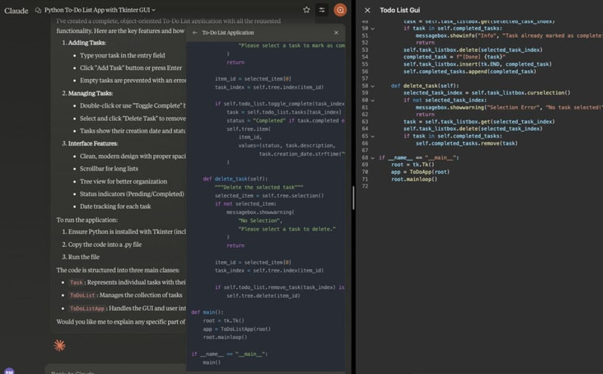Click bullet Scrollbar for long lists
This screenshot has height=374, width=603.
(x=109, y=169)
